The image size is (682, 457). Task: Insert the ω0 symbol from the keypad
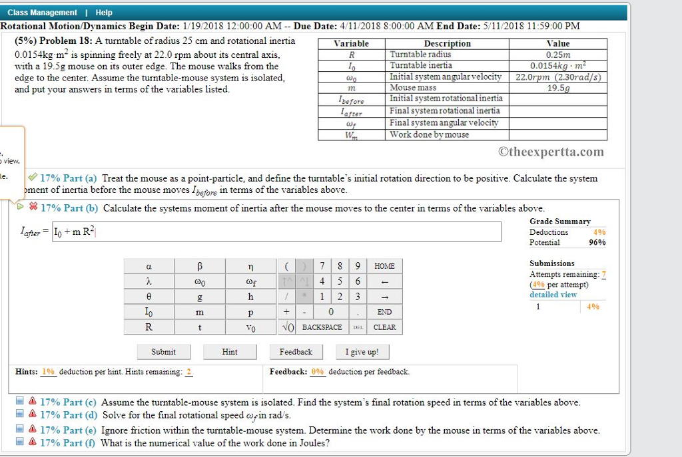click(198, 281)
